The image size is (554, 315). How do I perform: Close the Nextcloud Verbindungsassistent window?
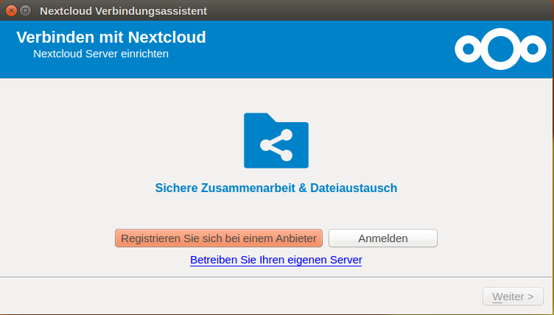click(11, 10)
